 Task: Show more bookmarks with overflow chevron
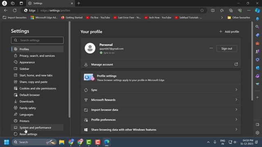click(222, 18)
